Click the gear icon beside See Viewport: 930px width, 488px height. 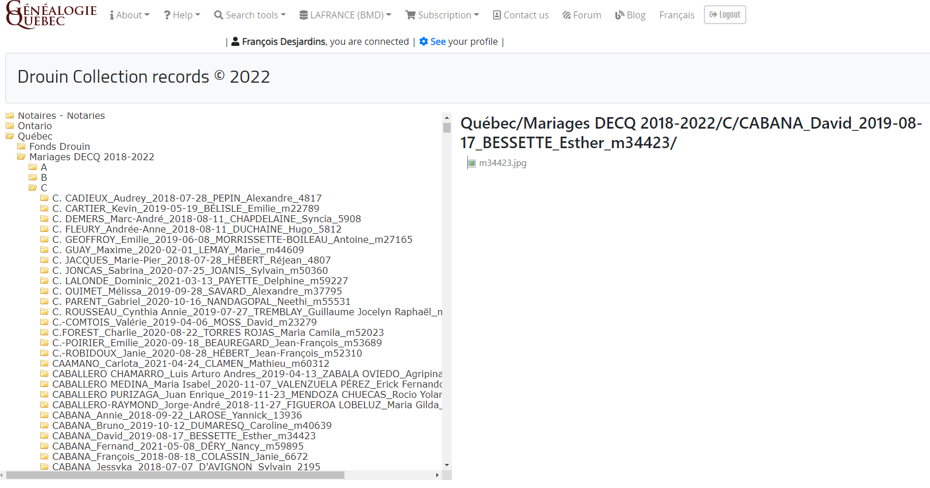(424, 41)
